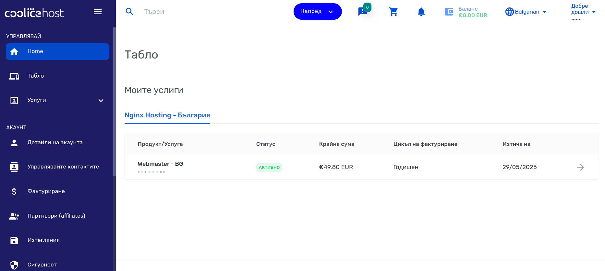
Task: Click the Цикъл на фактуриране header
Action: coord(425,144)
